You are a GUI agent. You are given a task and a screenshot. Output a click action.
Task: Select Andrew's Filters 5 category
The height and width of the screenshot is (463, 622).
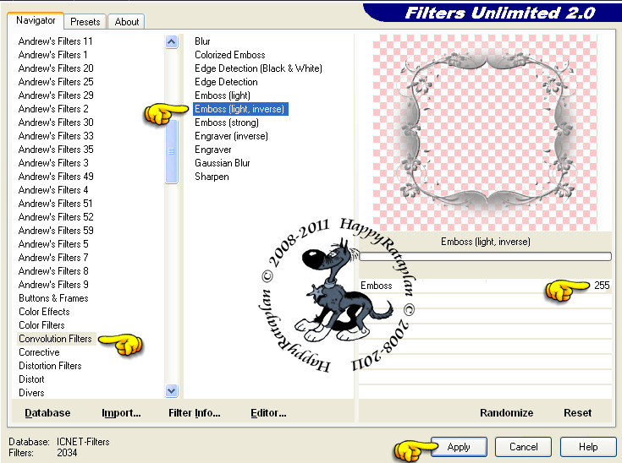tap(53, 243)
